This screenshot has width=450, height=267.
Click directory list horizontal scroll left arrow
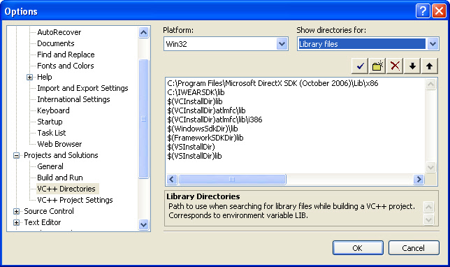(172, 180)
